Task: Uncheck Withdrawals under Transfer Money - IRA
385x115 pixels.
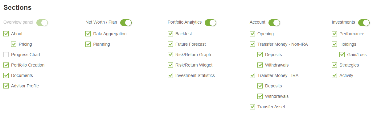Action: (260, 96)
